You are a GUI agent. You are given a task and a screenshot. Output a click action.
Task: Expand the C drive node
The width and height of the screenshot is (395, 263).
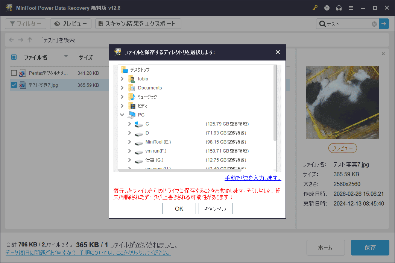coord(129,124)
